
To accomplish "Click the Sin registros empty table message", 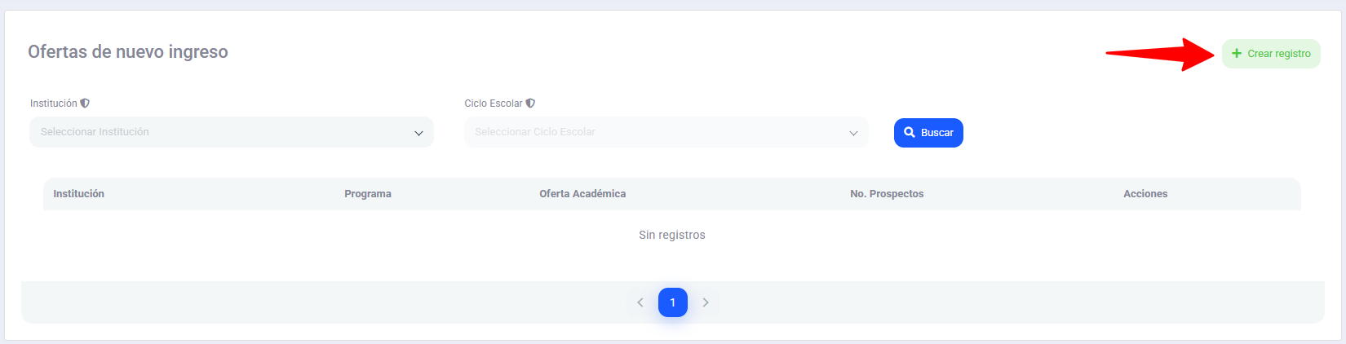I will [671, 235].
